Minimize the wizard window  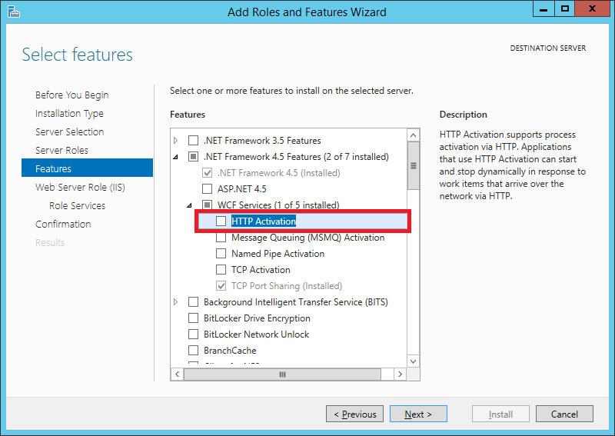(544, 9)
